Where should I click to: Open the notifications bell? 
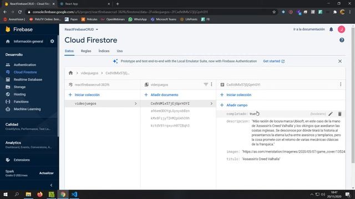pos(331,29)
